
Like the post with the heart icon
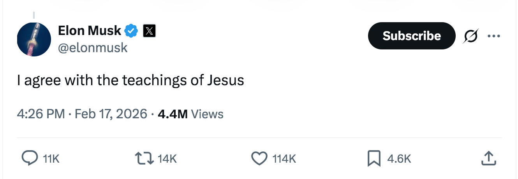259,158
